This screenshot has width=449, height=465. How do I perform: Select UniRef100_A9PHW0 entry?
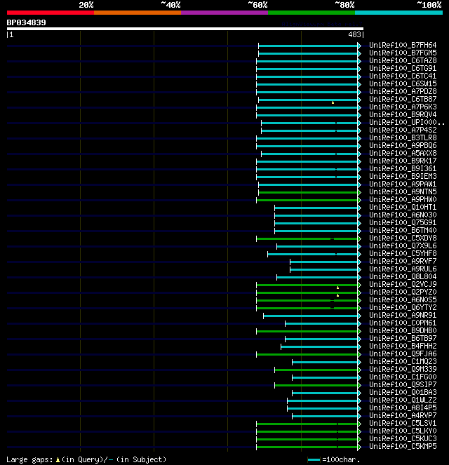coord(403,200)
